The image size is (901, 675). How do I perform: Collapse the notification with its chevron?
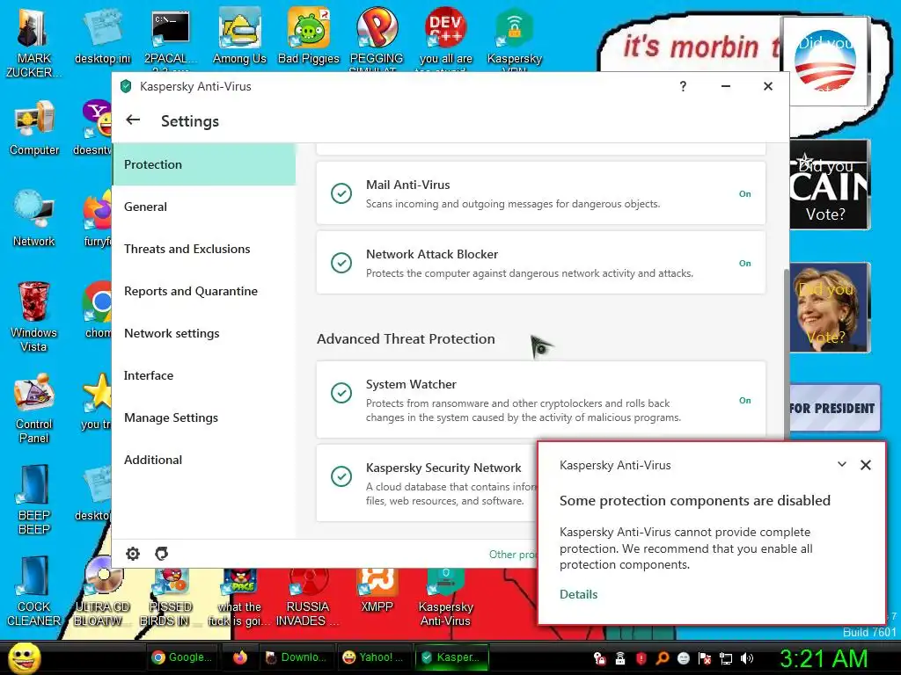click(842, 464)
